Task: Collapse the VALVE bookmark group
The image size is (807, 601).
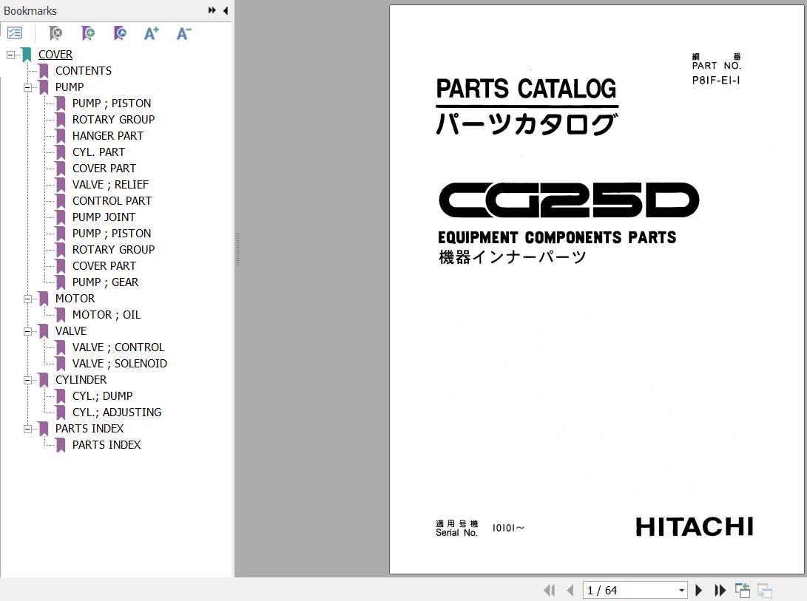Action: (27, 331)
